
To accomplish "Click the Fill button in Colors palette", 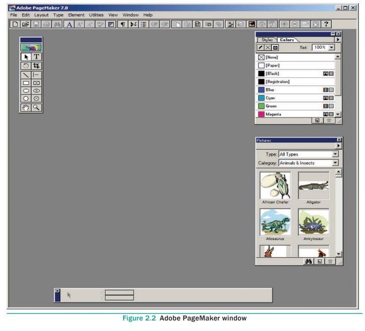I will point(268,48).
